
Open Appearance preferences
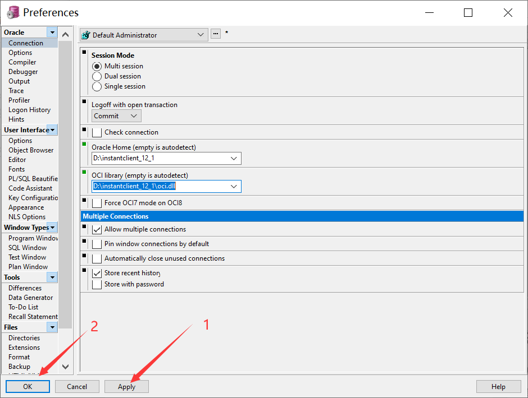click(x=26, y=207)
